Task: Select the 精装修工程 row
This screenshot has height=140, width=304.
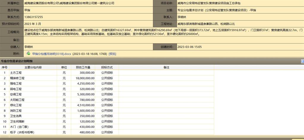Action: point(17,78)
